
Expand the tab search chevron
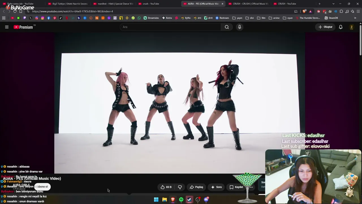tap(333, 4)
